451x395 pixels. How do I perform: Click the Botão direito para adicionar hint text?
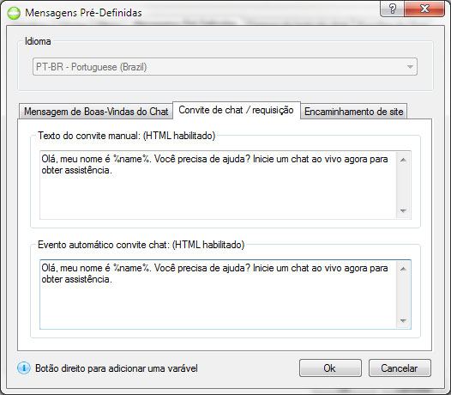click(117, 368)
